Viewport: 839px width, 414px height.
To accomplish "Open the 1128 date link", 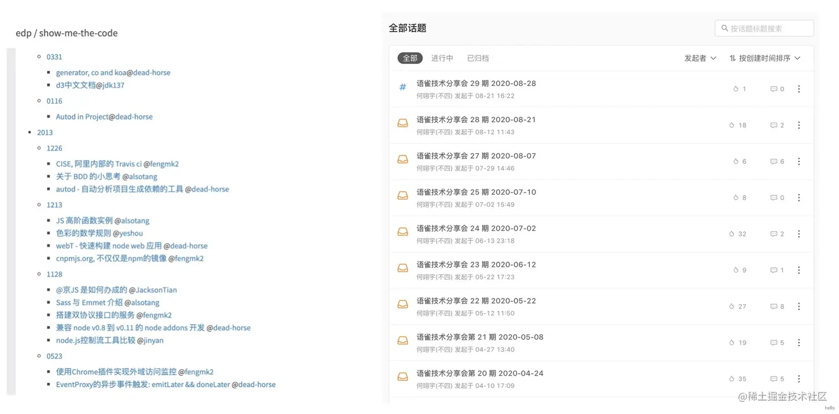I will 54,274.
